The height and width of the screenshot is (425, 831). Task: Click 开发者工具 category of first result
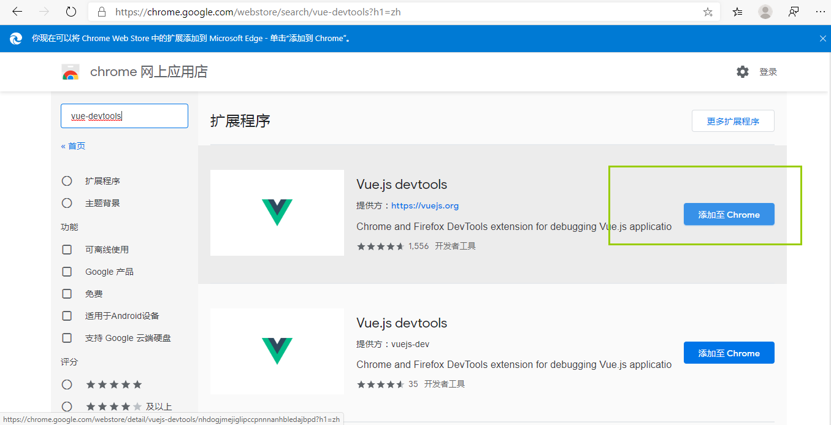455,246
